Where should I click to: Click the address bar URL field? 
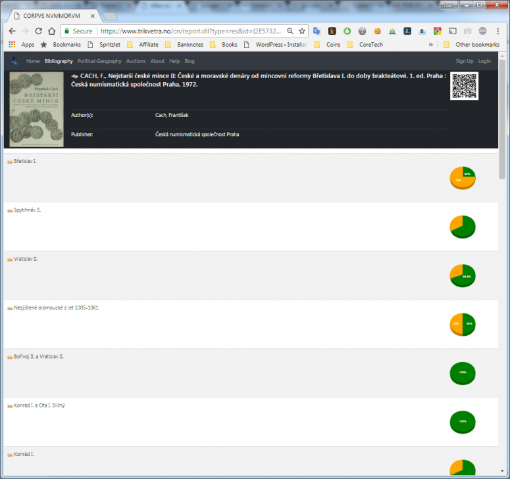pyautogui.click(x=191, y=31)
